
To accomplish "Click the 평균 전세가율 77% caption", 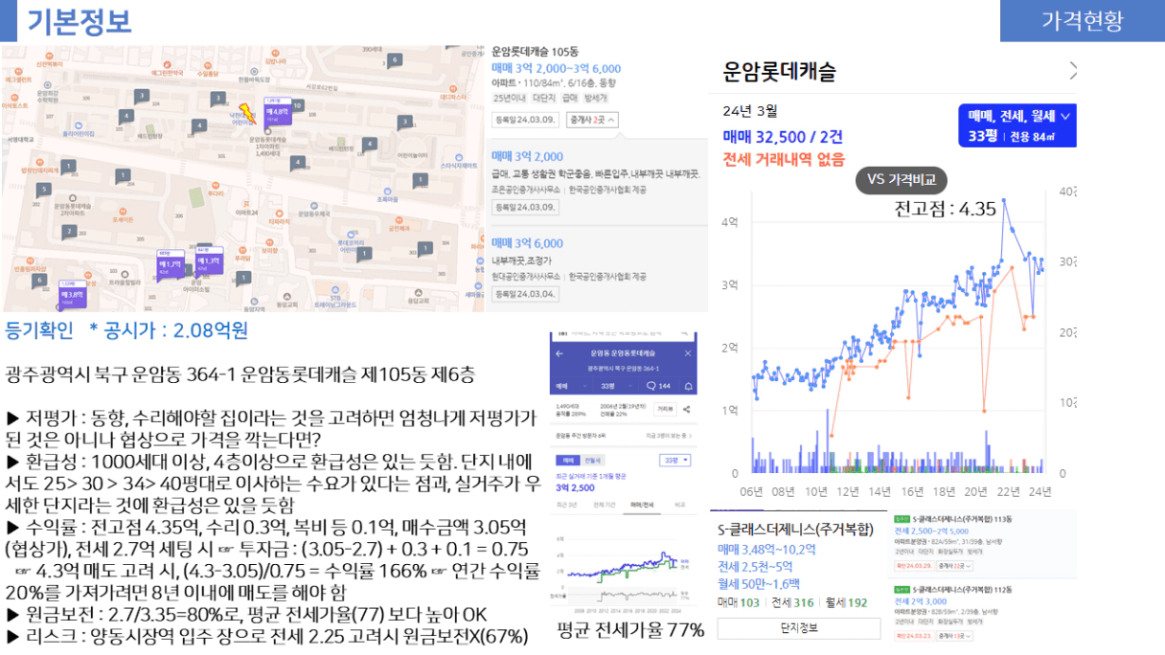I will click(630, 629).
